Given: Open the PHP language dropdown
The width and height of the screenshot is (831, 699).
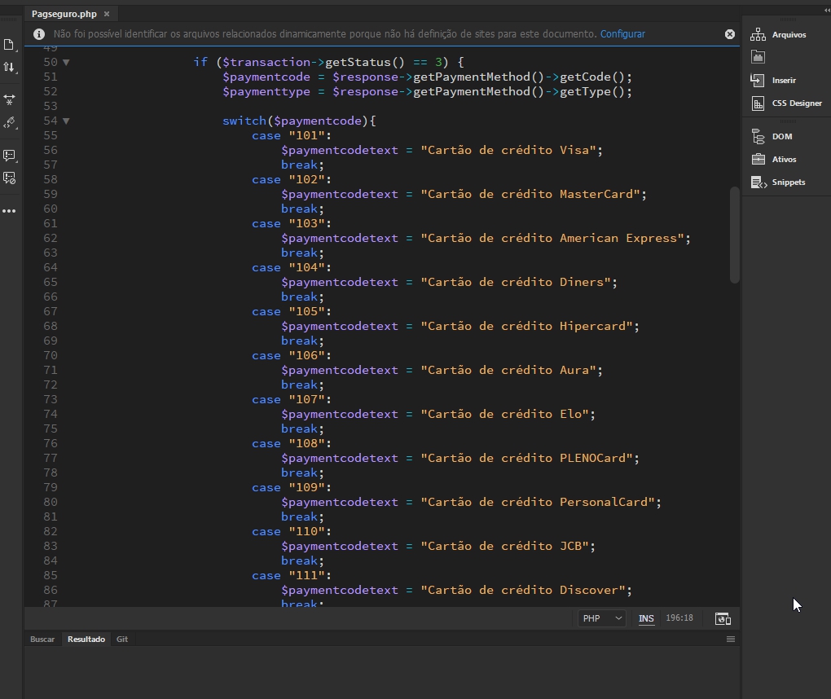Looking at the screenshot, I should point(602,618).
